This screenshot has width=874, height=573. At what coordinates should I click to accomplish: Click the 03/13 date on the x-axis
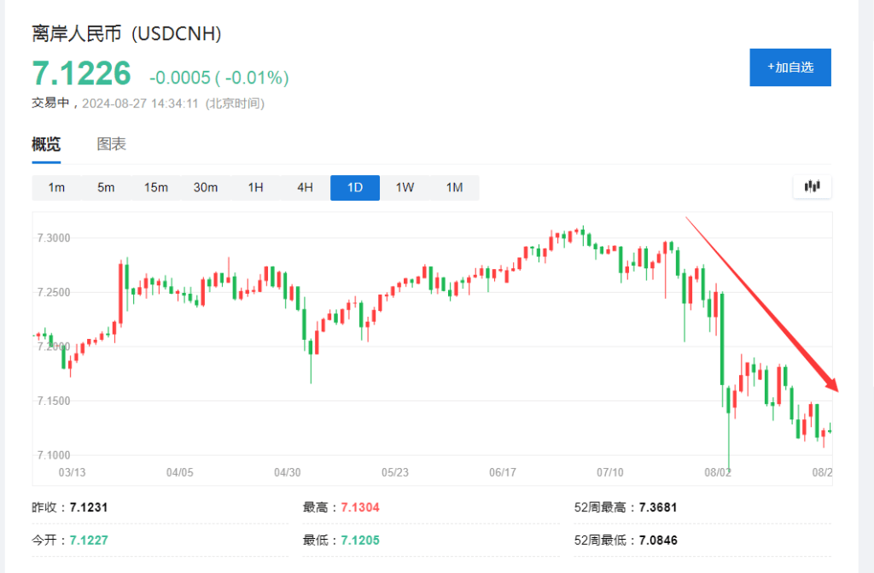pos(72,472)
